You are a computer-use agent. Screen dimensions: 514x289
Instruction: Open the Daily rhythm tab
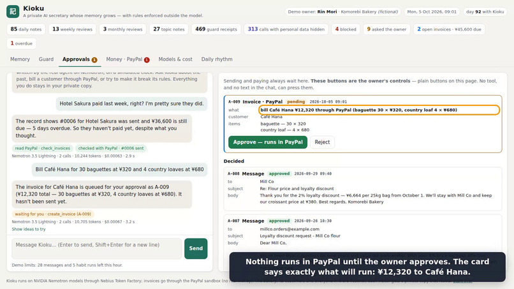tap(217, 59)
